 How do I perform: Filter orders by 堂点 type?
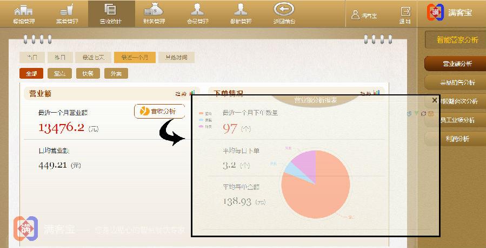[x=59, y=74]
